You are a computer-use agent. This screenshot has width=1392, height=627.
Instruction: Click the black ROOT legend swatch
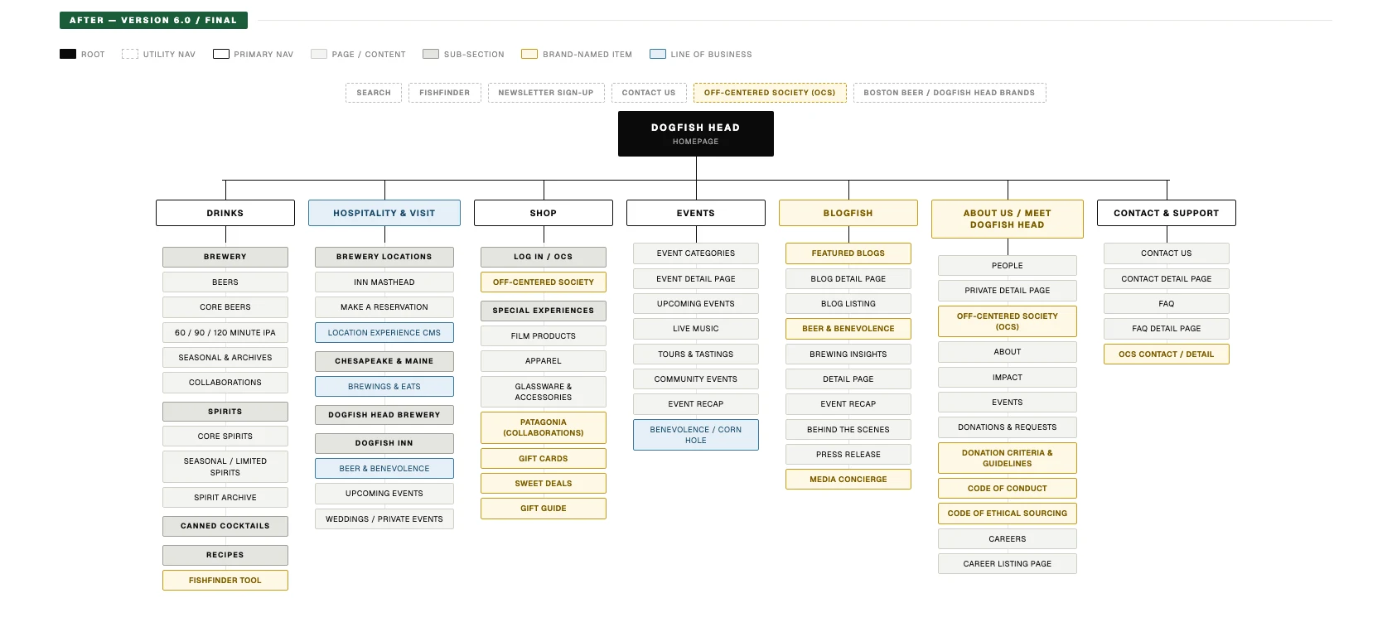68,54
